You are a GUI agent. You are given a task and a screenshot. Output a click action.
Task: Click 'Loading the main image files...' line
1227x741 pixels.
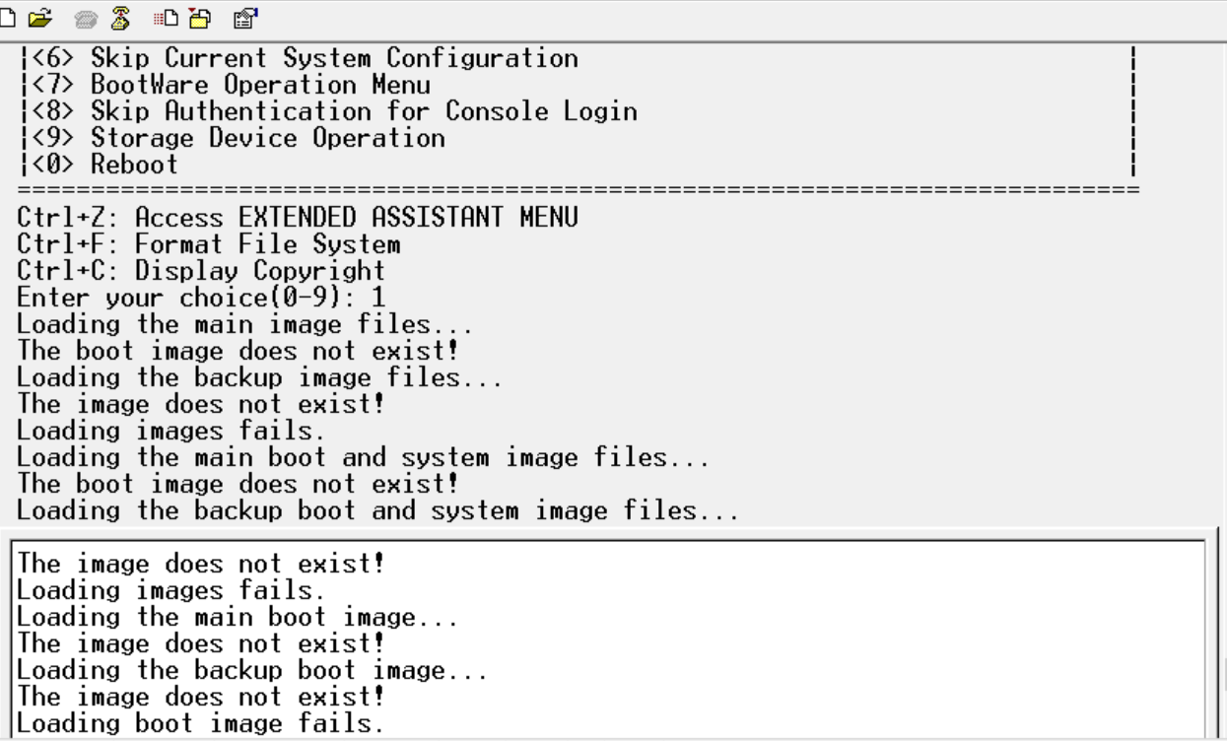[244, 323]
